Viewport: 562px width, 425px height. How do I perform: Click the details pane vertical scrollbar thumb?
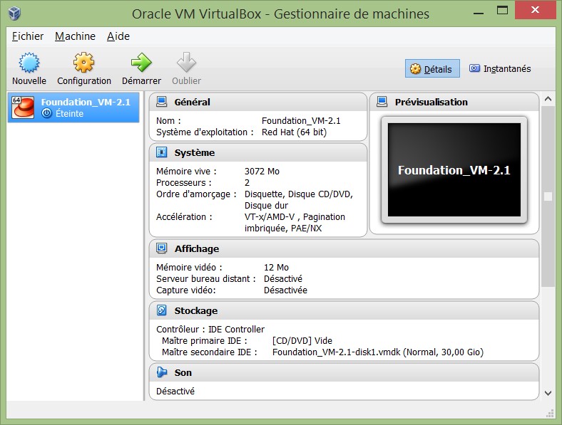(x=548, y=196)
